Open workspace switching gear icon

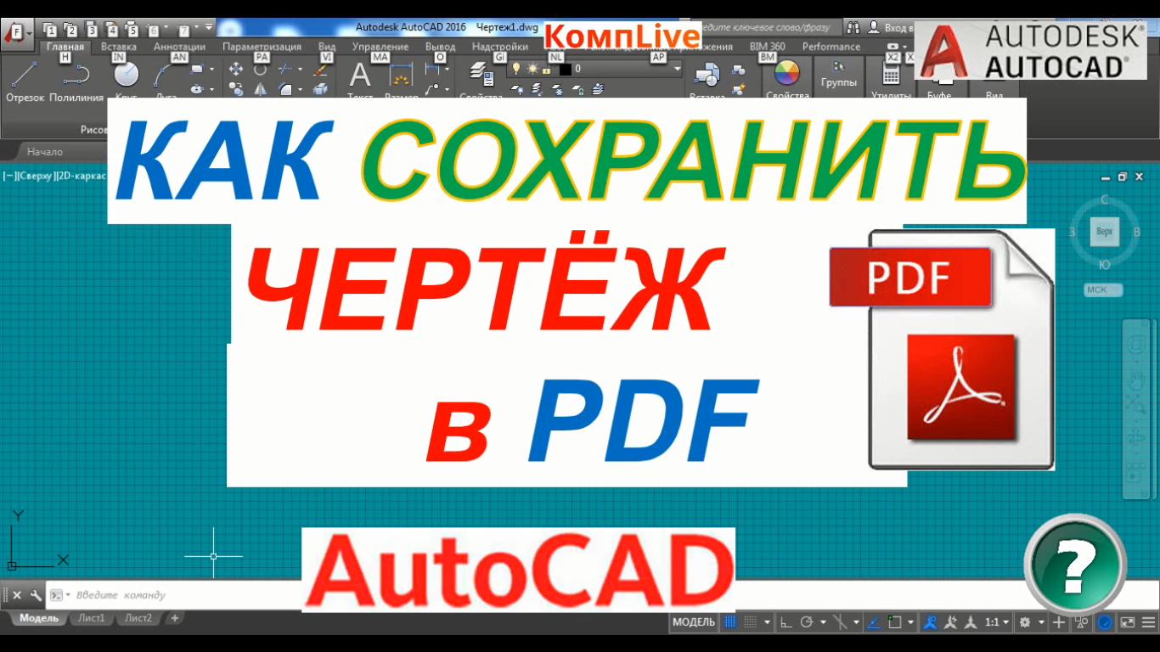[1026, 622]
